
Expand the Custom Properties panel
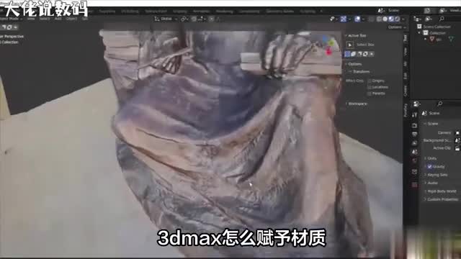click(x=441, y=199)
